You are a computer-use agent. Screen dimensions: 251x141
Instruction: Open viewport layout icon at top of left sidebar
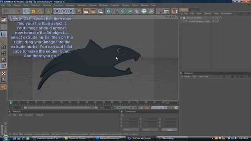tap(4, 20)
